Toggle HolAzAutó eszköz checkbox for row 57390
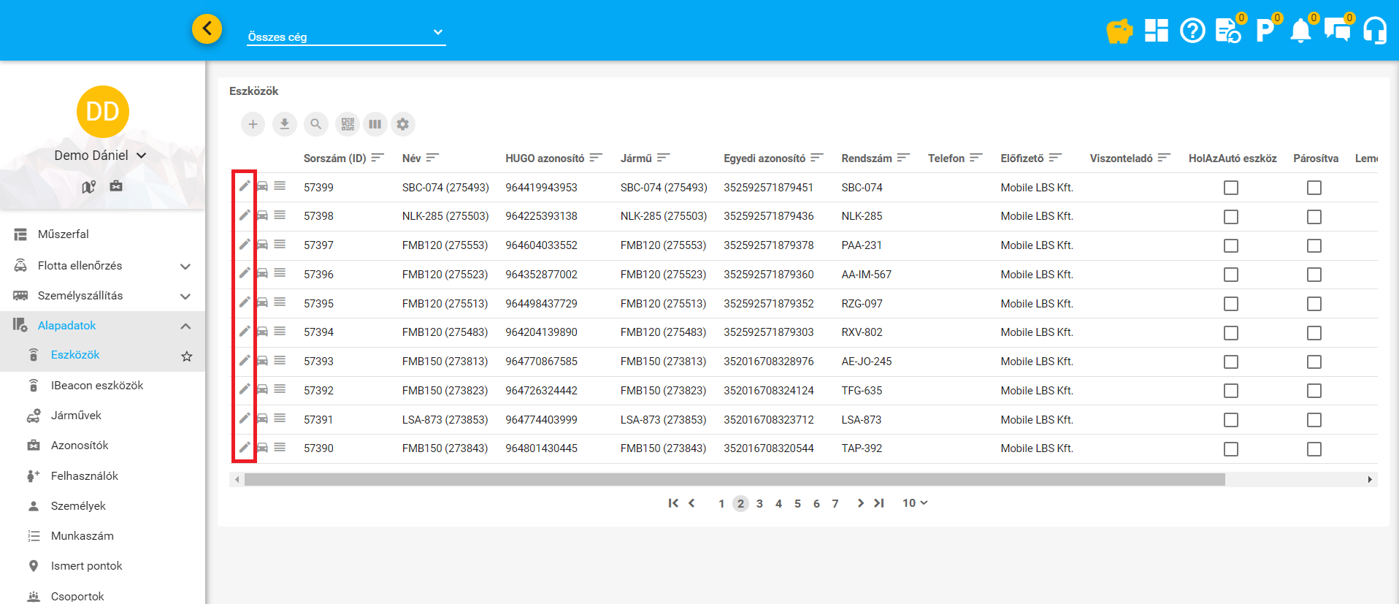1399x604 pixels. [x=1231, y=449]
